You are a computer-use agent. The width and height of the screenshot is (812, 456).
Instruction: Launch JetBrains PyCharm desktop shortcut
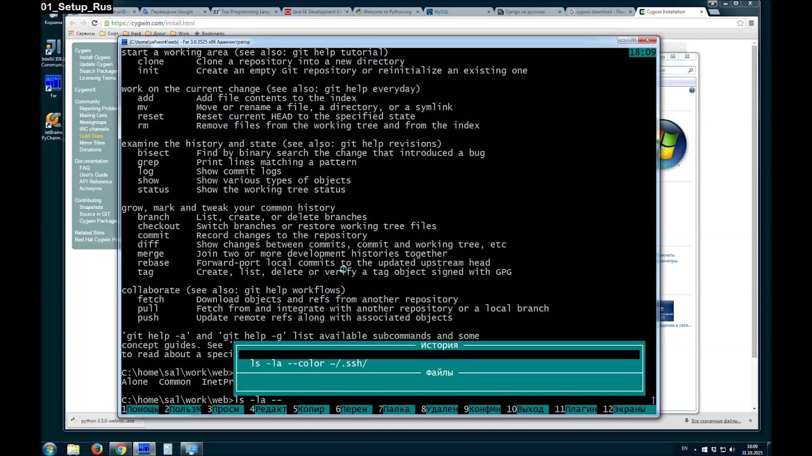tap(53, 123)
